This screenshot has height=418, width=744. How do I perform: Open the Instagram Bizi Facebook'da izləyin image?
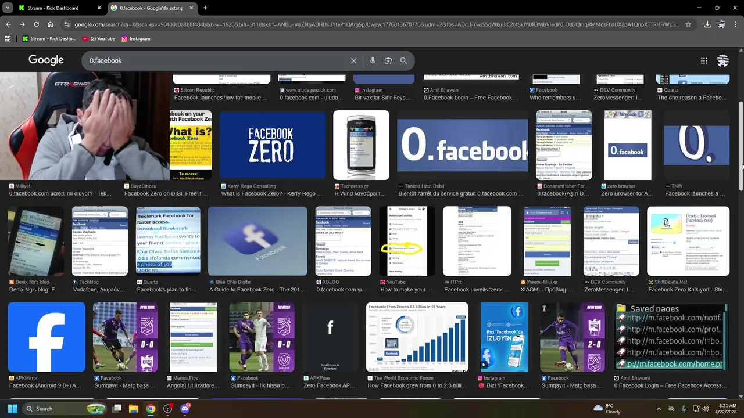point(504,337)
